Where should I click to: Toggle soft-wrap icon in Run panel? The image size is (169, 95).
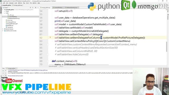pyautogui.click(x=6, y=75)
